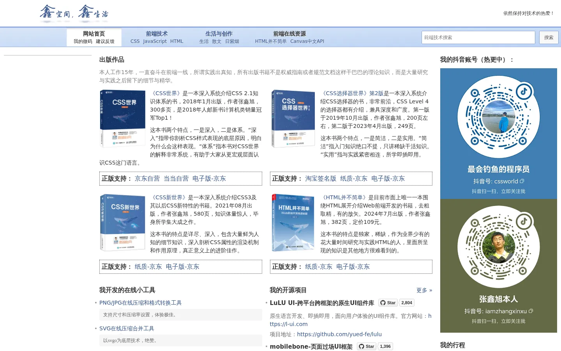Click the 搜索 button
Screen dimensions: 561x351
(x=549, y=37)
